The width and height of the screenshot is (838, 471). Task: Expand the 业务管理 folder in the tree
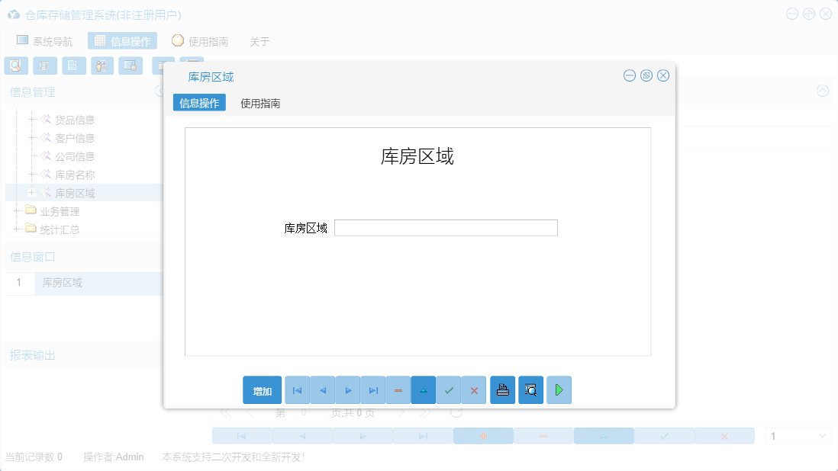pyautogui.click(x=17, y=211)
